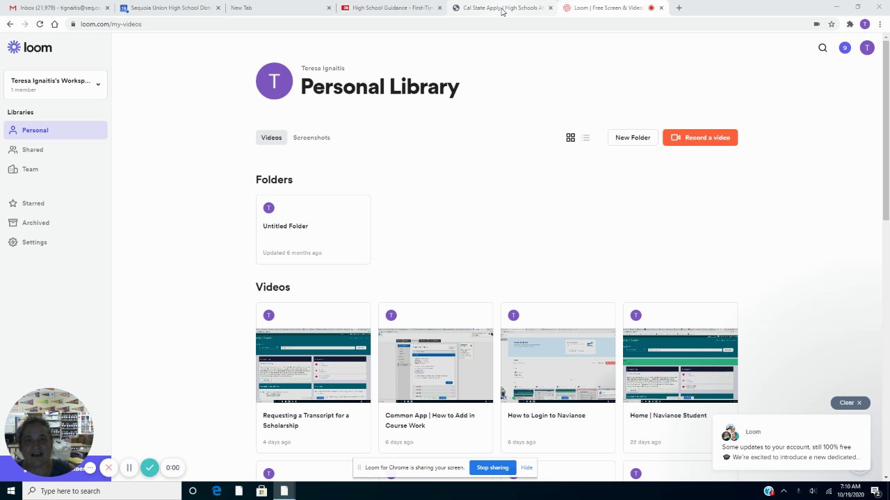Open How to Login to Naviance thumbnail
The image size is (890, 500).
[x=558, y=365]
